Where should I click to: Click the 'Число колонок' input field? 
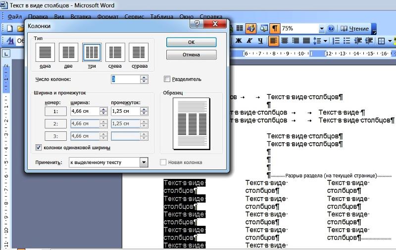pos(126,80)
